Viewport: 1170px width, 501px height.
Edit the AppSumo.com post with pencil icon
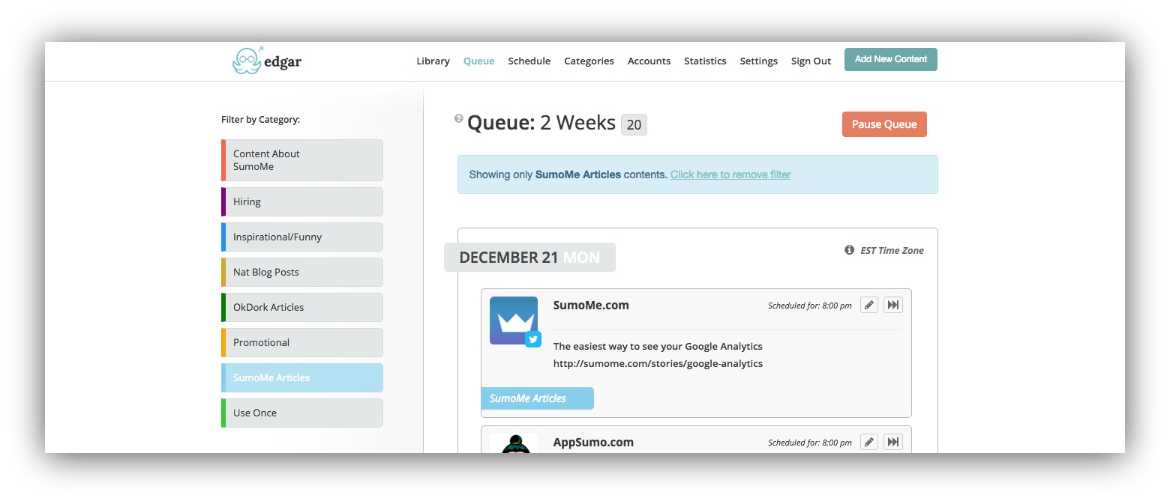click(x=869, y=442)
